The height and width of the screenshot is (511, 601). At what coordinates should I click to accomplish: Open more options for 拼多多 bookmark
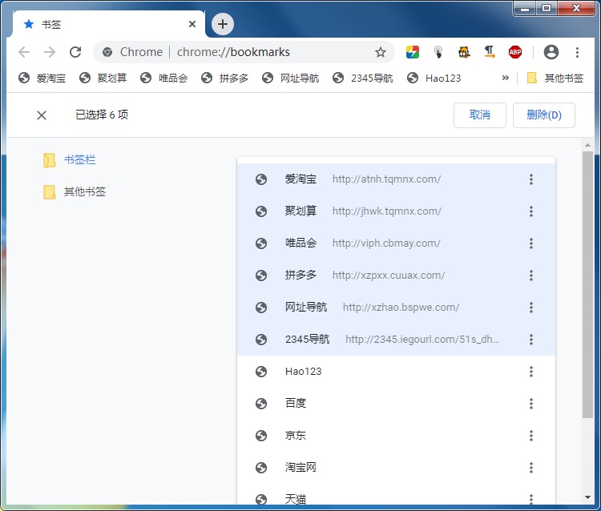(530, 276)
